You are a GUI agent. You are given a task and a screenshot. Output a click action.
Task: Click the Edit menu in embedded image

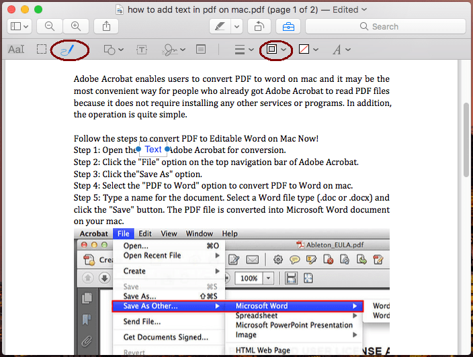145,234
